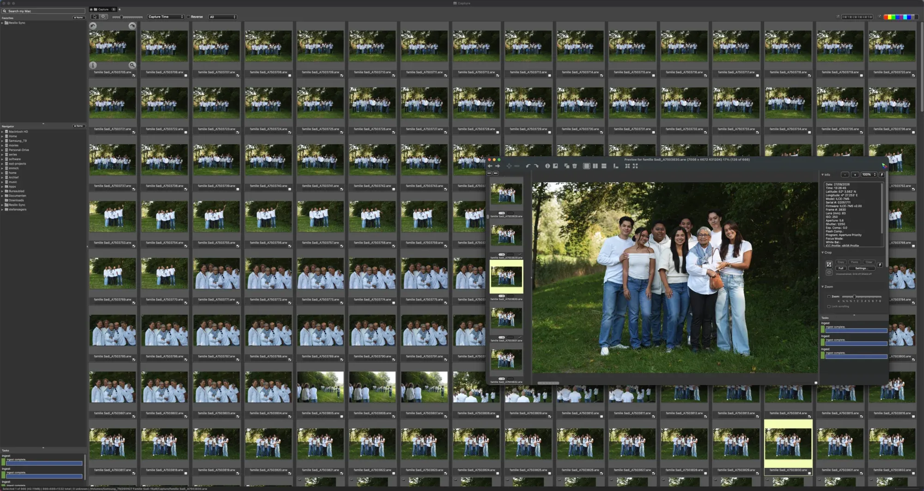
Task: Activate crop tool in Crop panel
Action: (829, 264)
